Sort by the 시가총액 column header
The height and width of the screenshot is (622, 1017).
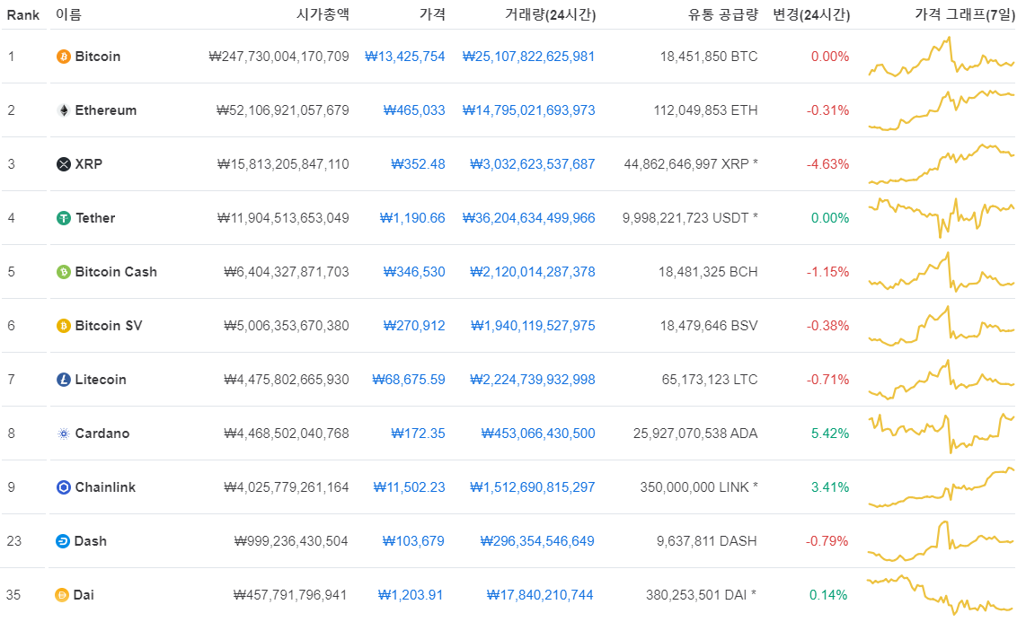(323, 14)
